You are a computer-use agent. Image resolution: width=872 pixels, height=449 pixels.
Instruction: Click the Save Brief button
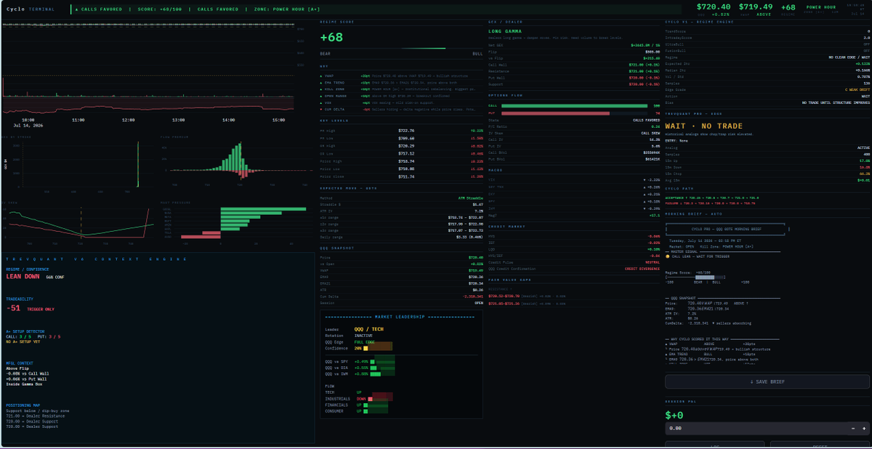[x=767, y=381]
